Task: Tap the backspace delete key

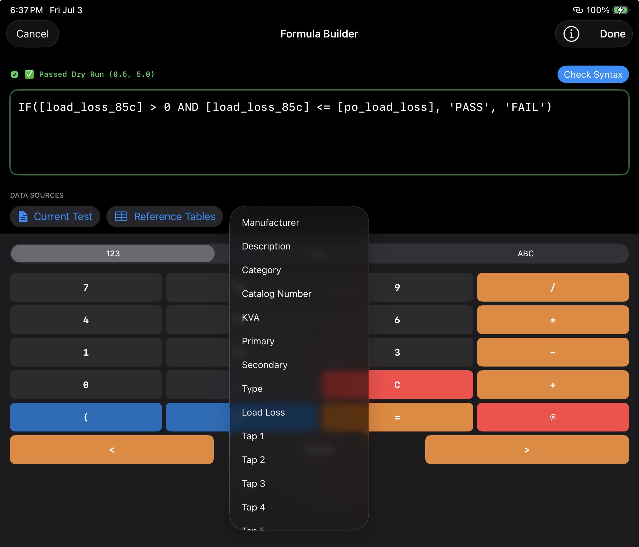Action: coord(553,417)
